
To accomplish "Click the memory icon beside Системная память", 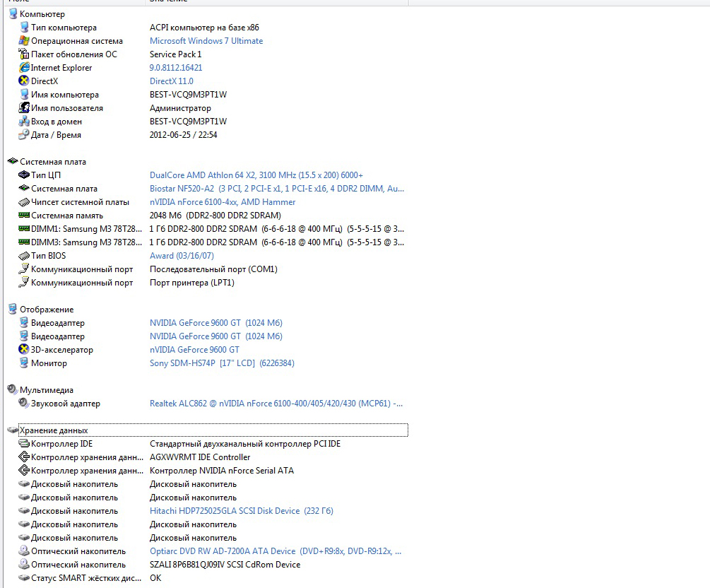I will coord(24,215).
